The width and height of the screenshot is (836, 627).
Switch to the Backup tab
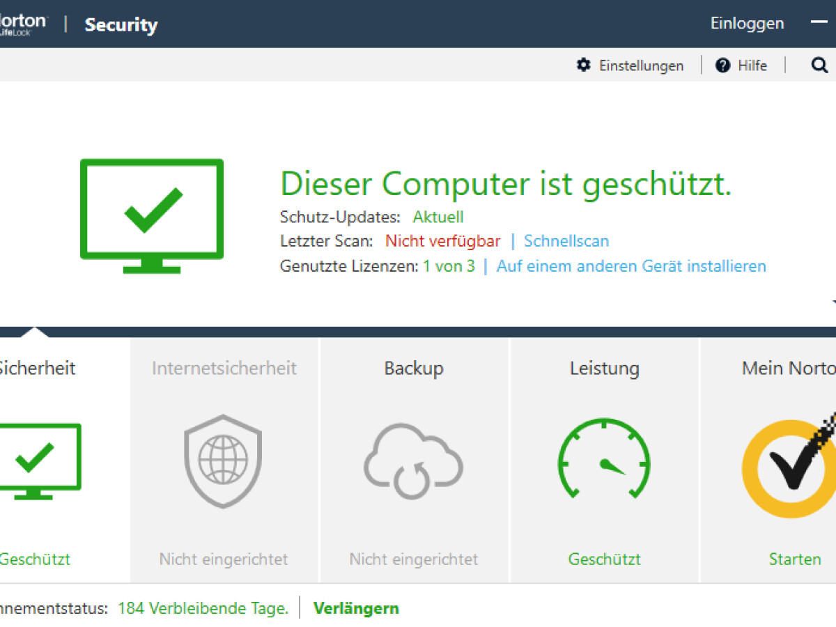(413, 369)
